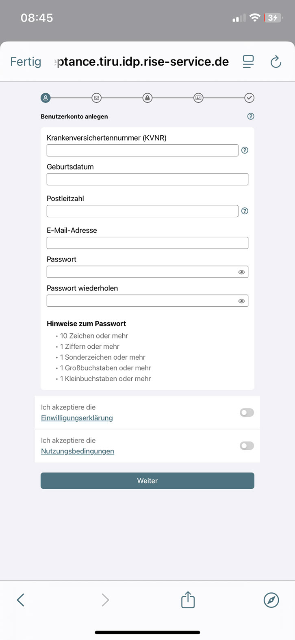Open the share sheet icon

coord(187,600)
